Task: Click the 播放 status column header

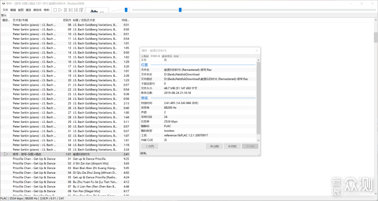Action: click(x=6, y=20)
